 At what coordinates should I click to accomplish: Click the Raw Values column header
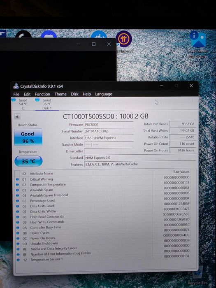pyautogui.click(x=181, y=172)
